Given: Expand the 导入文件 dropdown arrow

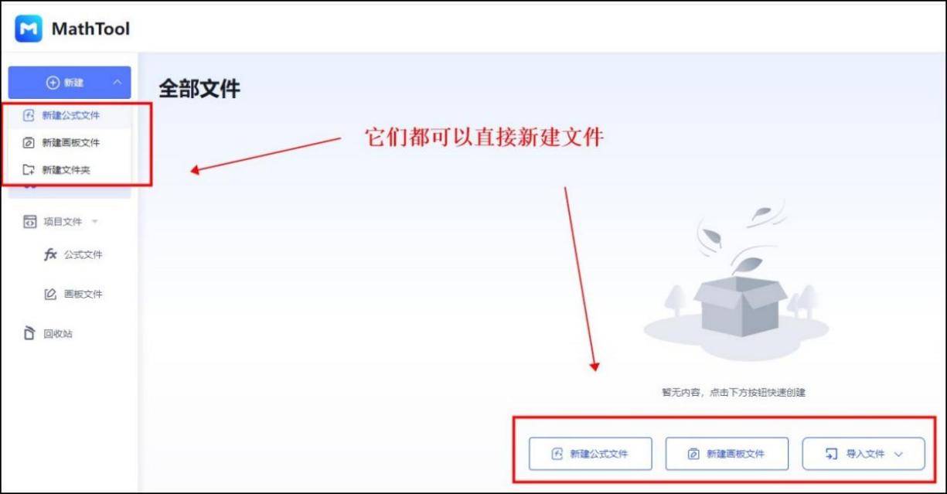Looking at the screenshot, I should (898, 454).
